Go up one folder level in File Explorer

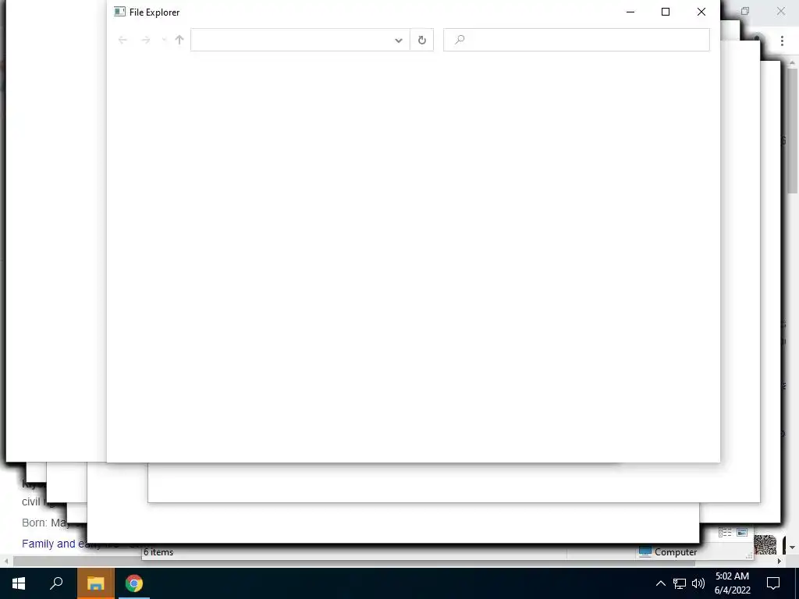pos(179,40)
